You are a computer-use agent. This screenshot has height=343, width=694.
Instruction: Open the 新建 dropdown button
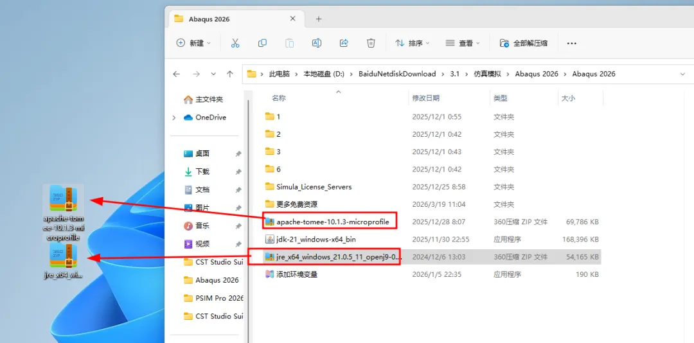pyautogui.click(x=194, y=43)
